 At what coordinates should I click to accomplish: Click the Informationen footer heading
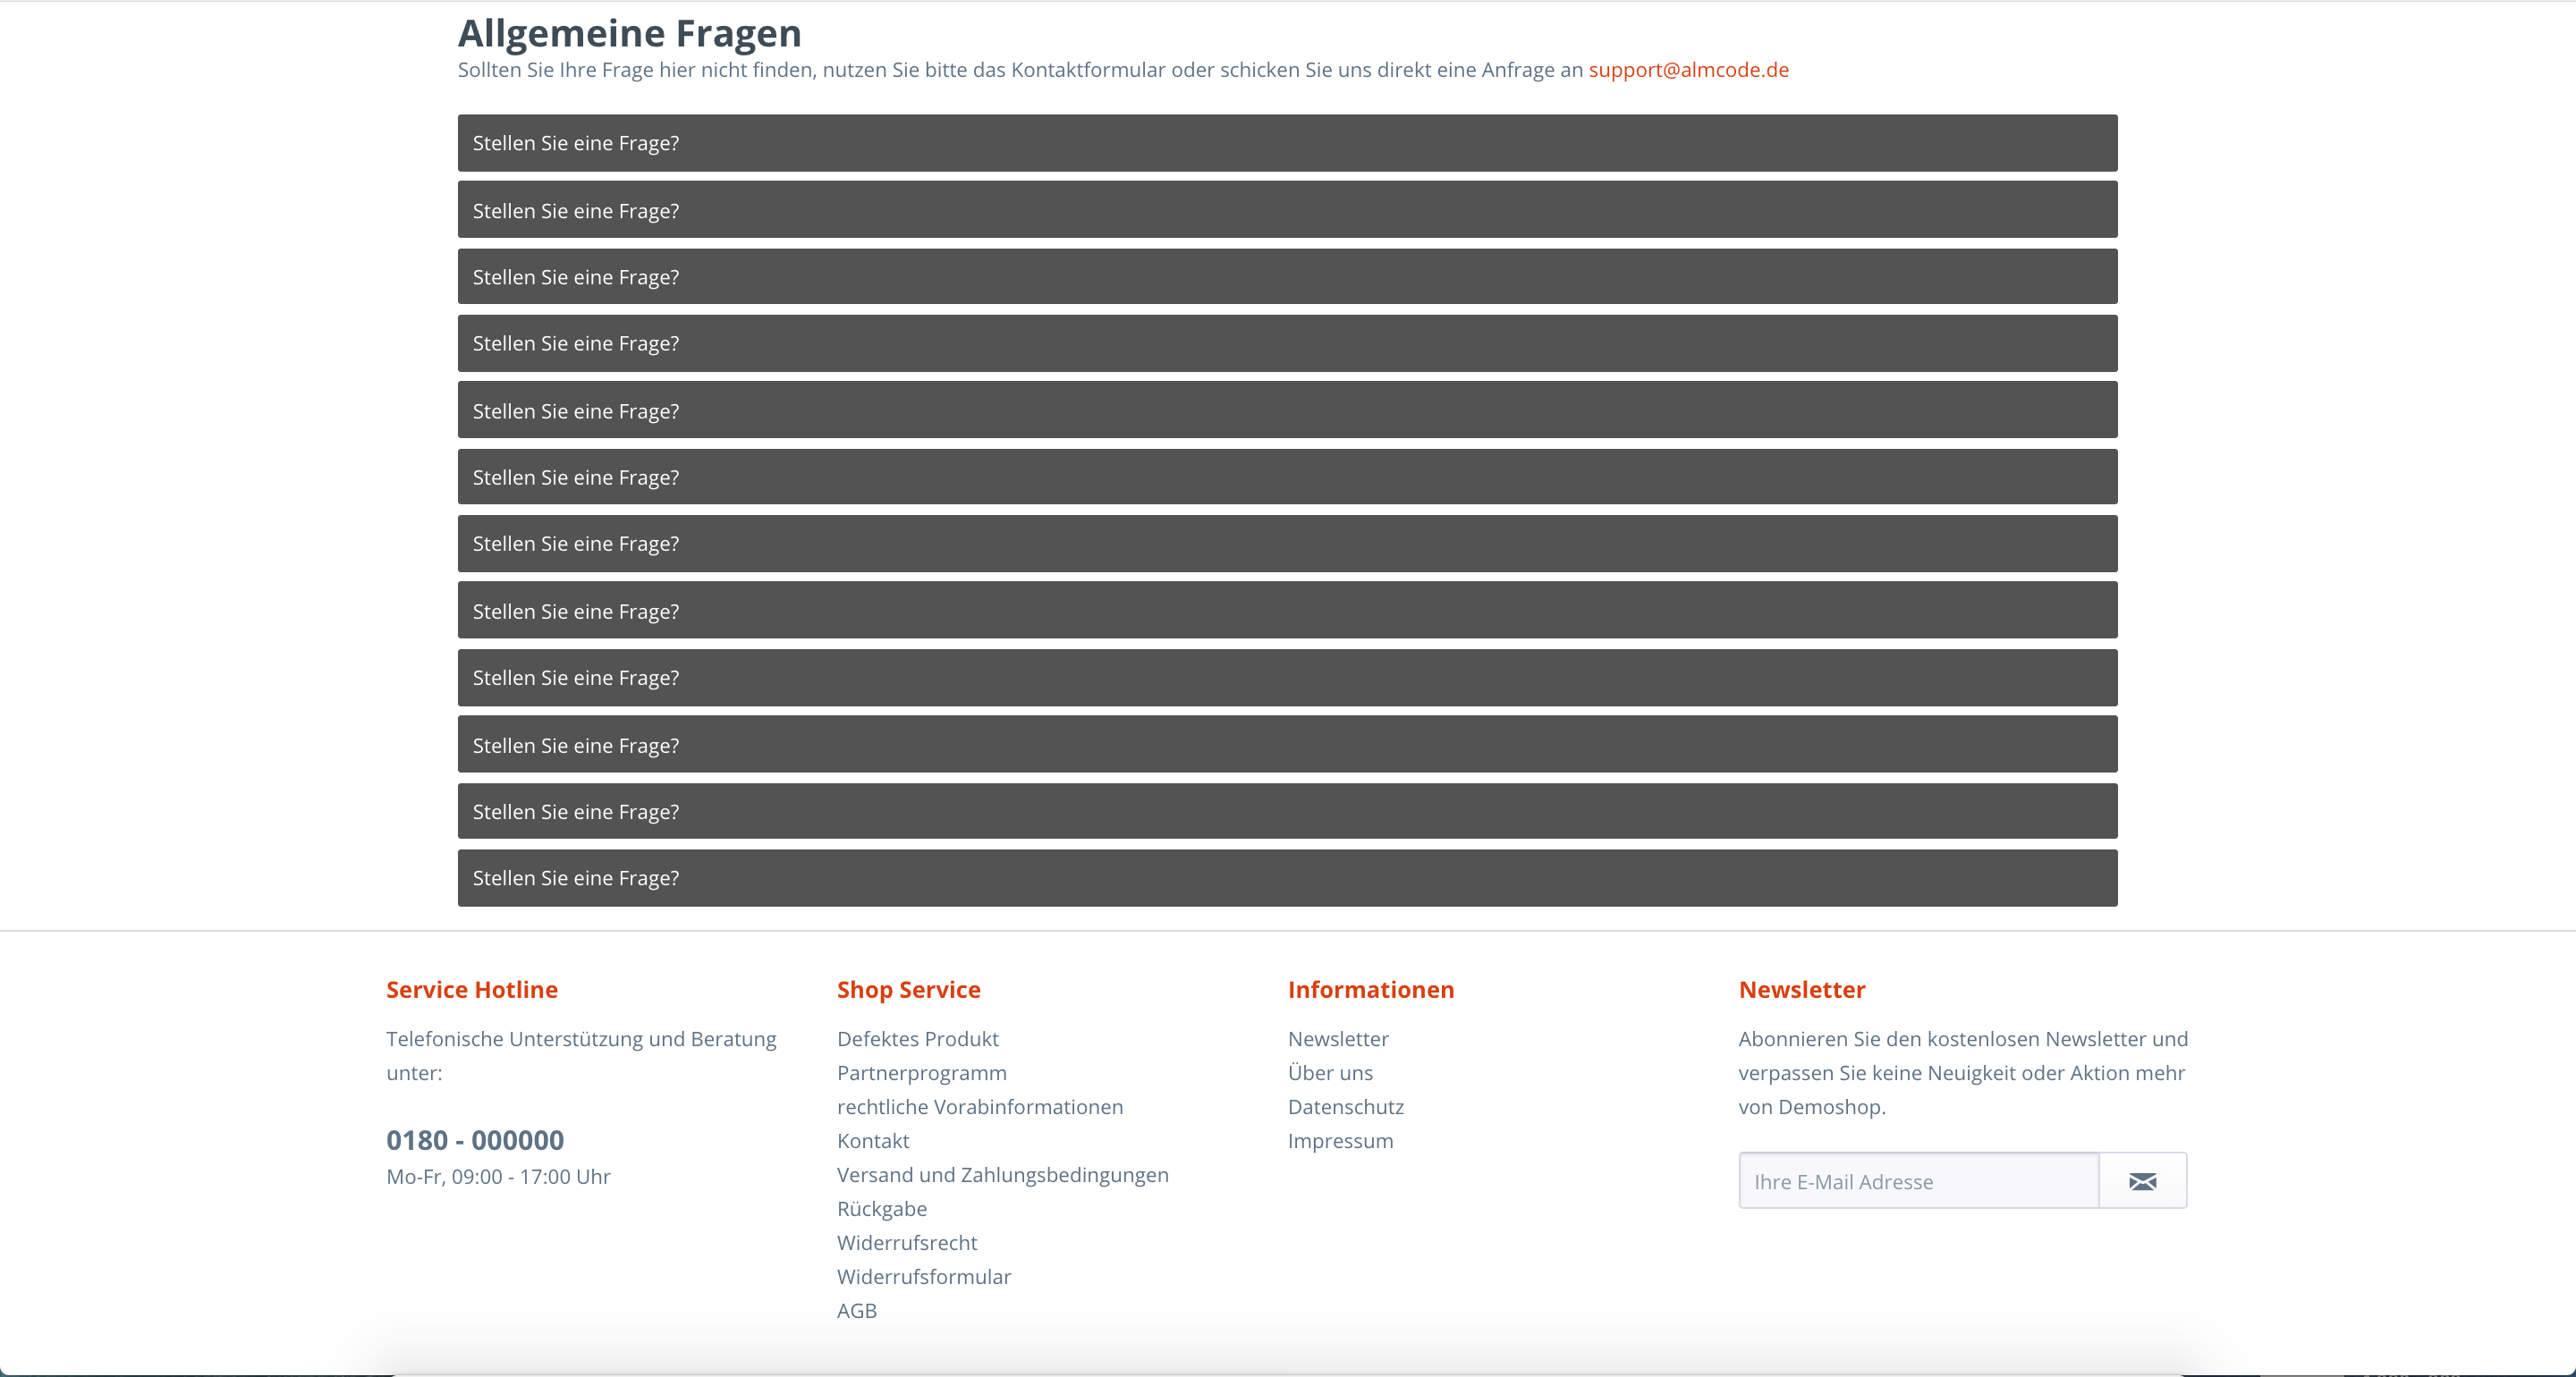tap(1371, 990)
